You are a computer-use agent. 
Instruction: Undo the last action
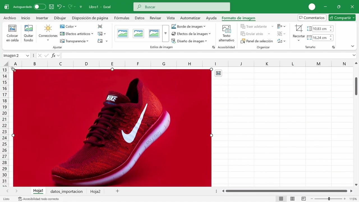(59, 7)
